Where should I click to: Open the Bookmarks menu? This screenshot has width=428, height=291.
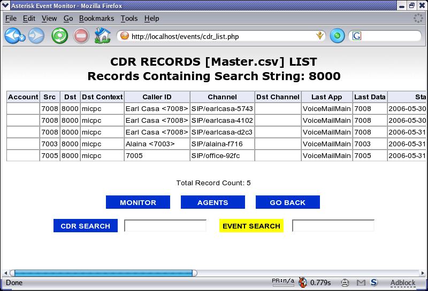96,18
